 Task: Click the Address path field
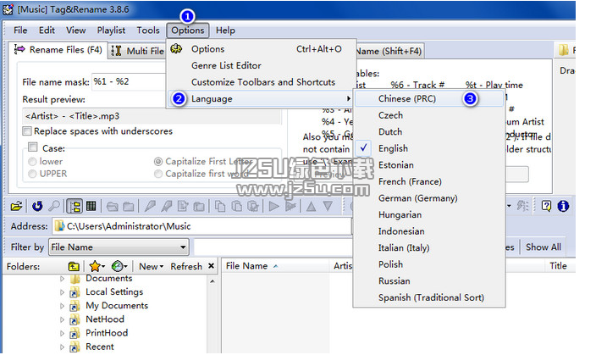pos(202,226)
